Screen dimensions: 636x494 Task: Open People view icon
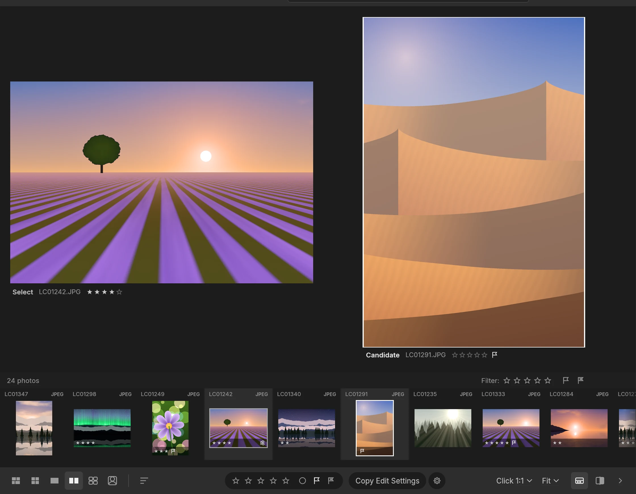pos(112,481)
